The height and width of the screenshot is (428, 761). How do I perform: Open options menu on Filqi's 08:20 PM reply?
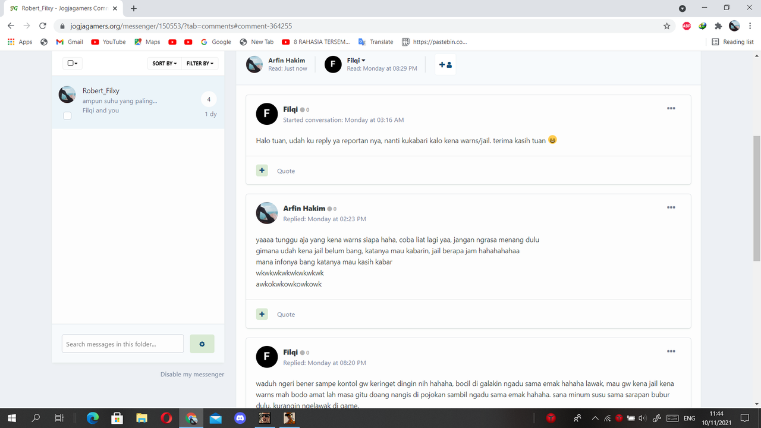click(x=671, y=351)
